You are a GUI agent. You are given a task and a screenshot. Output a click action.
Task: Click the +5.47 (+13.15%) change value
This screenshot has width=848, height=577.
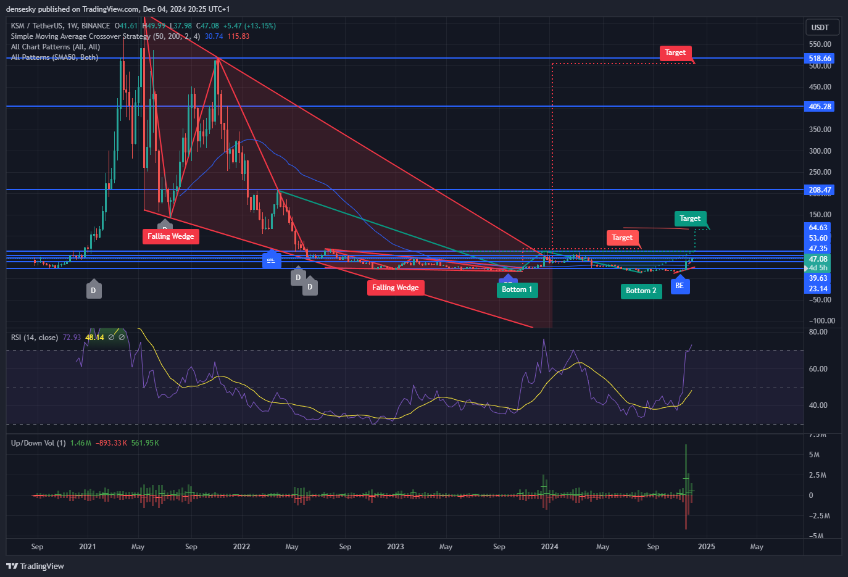(250, 26)
